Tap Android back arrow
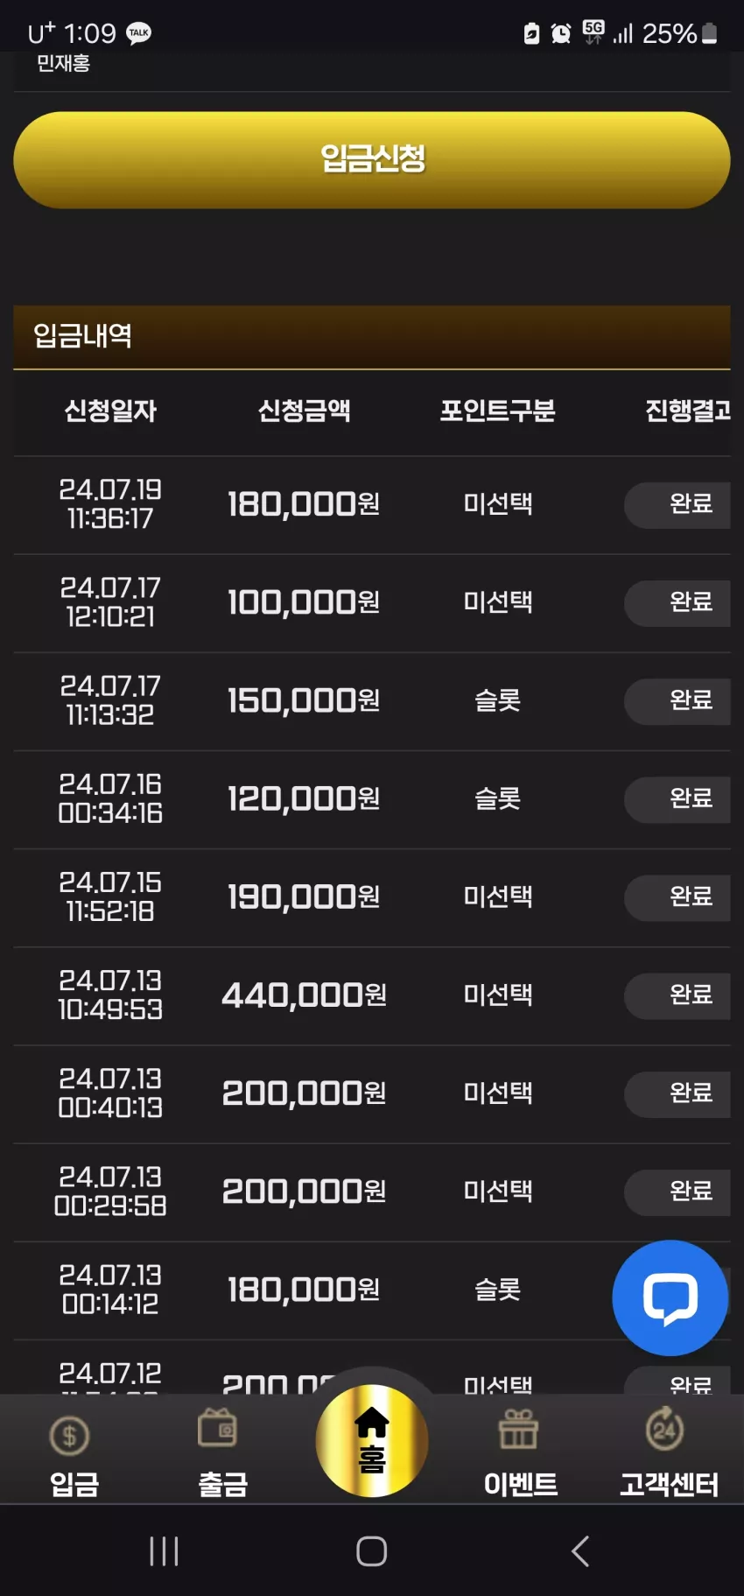Image resolution: width=744 pixels, height=1596 pixels. 579,1551
